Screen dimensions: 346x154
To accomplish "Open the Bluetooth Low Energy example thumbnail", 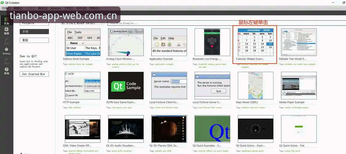I will tap(212, 42).
